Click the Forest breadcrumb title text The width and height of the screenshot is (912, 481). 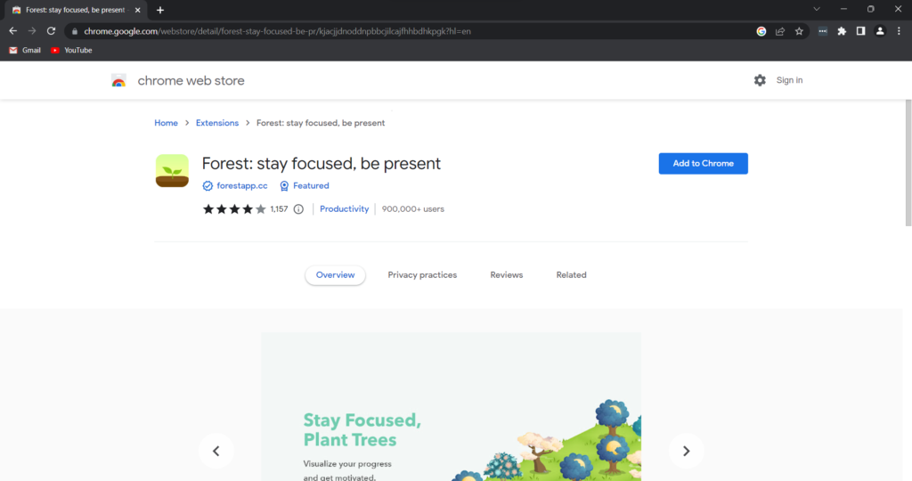[321, 123]
